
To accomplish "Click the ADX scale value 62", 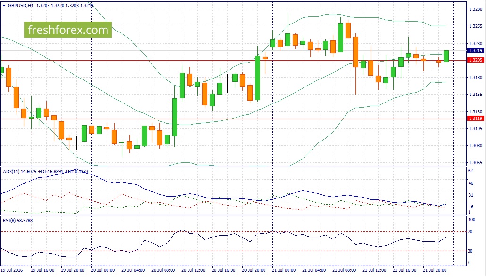I will point(470,171).
